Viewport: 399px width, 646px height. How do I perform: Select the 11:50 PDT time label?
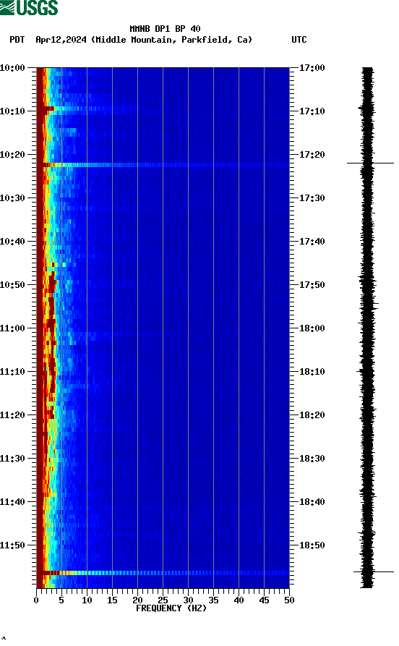click(x=12, y=545)
